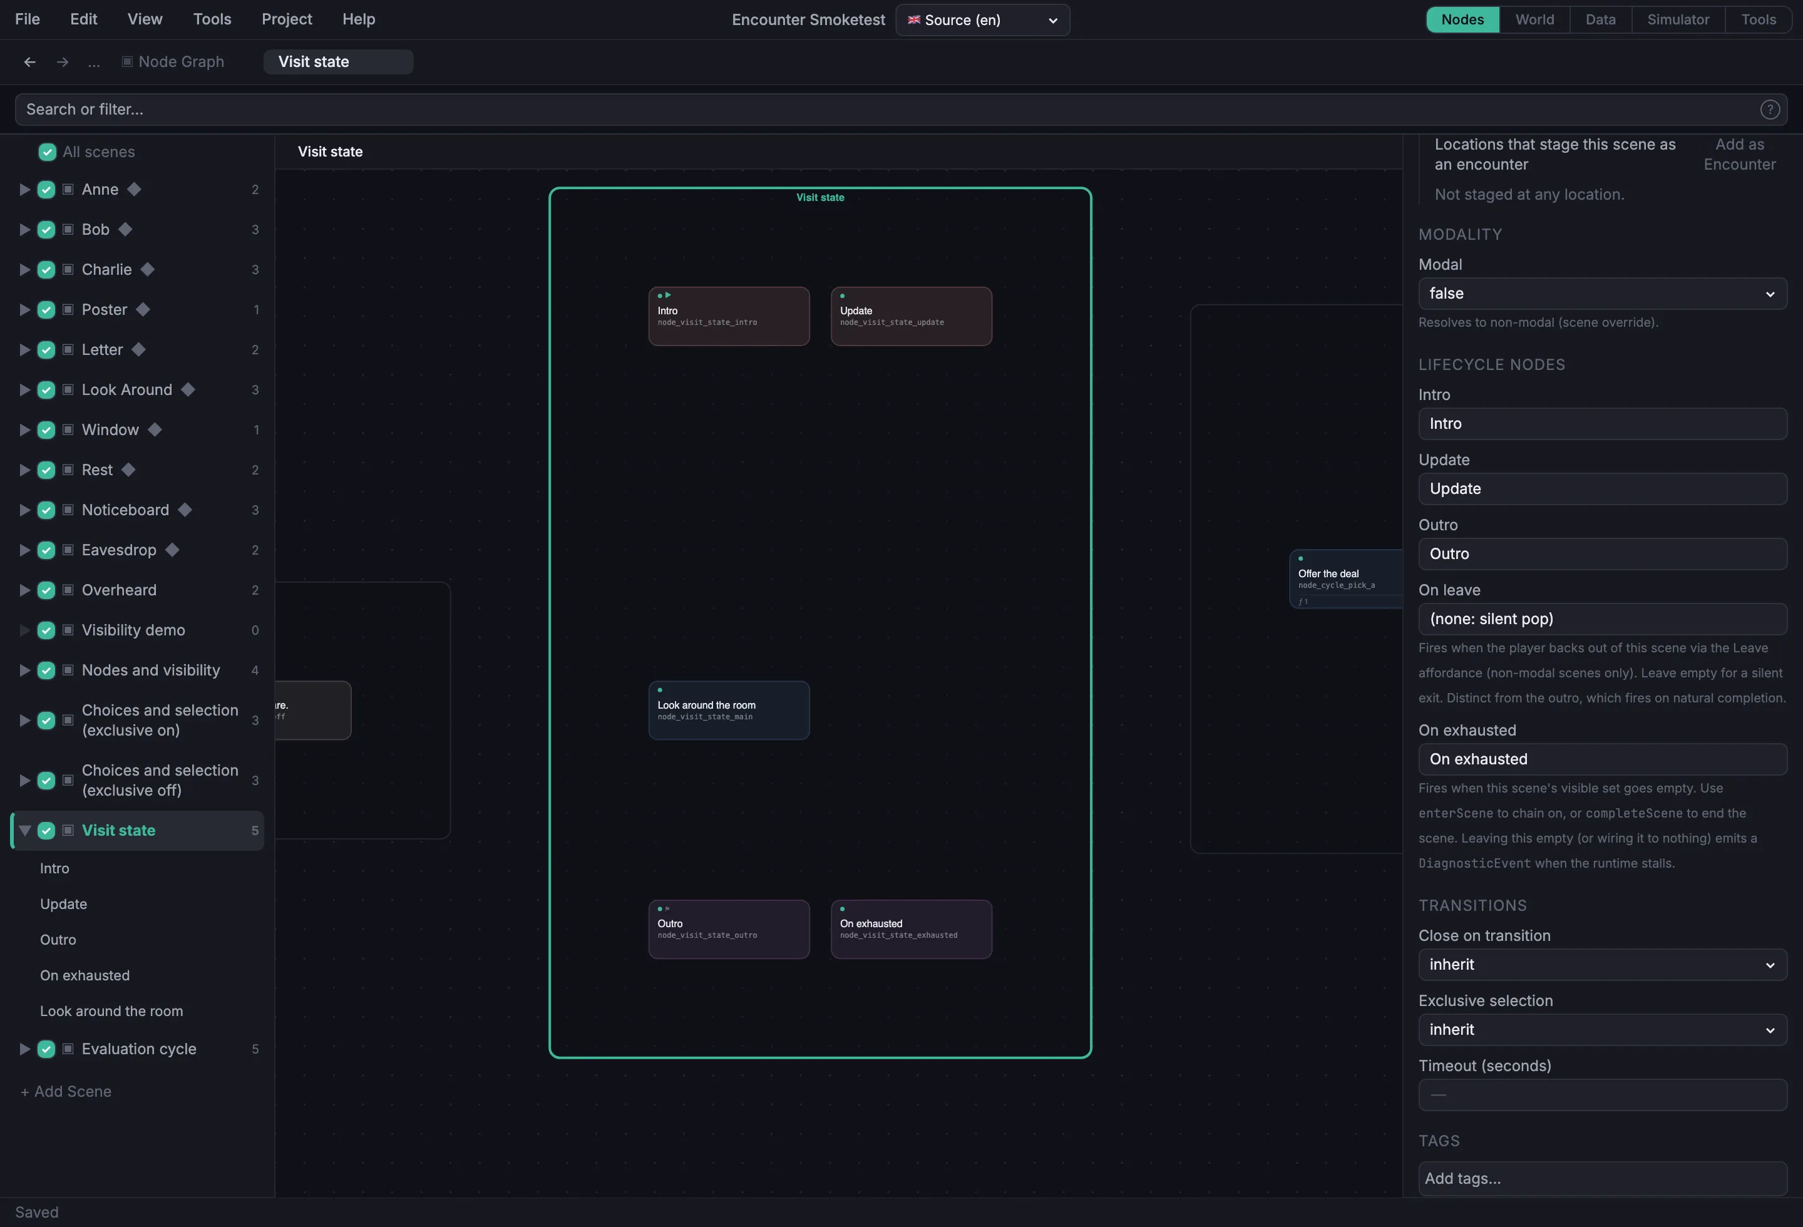Select the Update node card in graph
Viewport: 1803px width, 1227px height.
pos(911,316)
